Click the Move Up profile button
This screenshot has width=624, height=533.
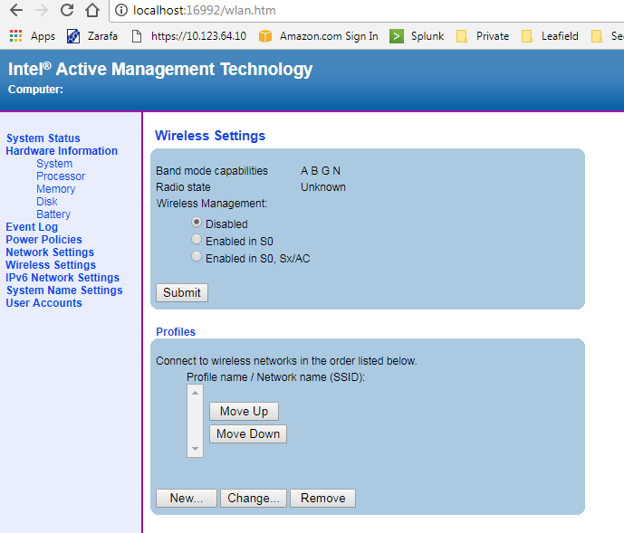(244, 411)
